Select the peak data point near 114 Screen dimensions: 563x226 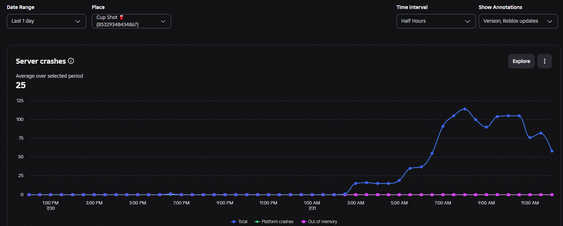coord(465,109)
